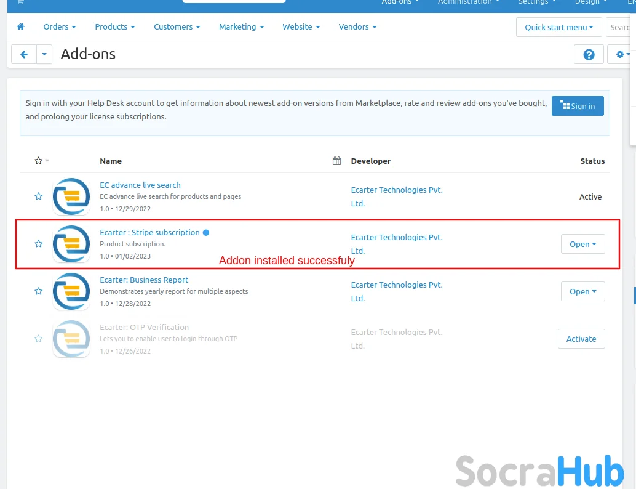Click Business Report add-on logo

[71, 291]
